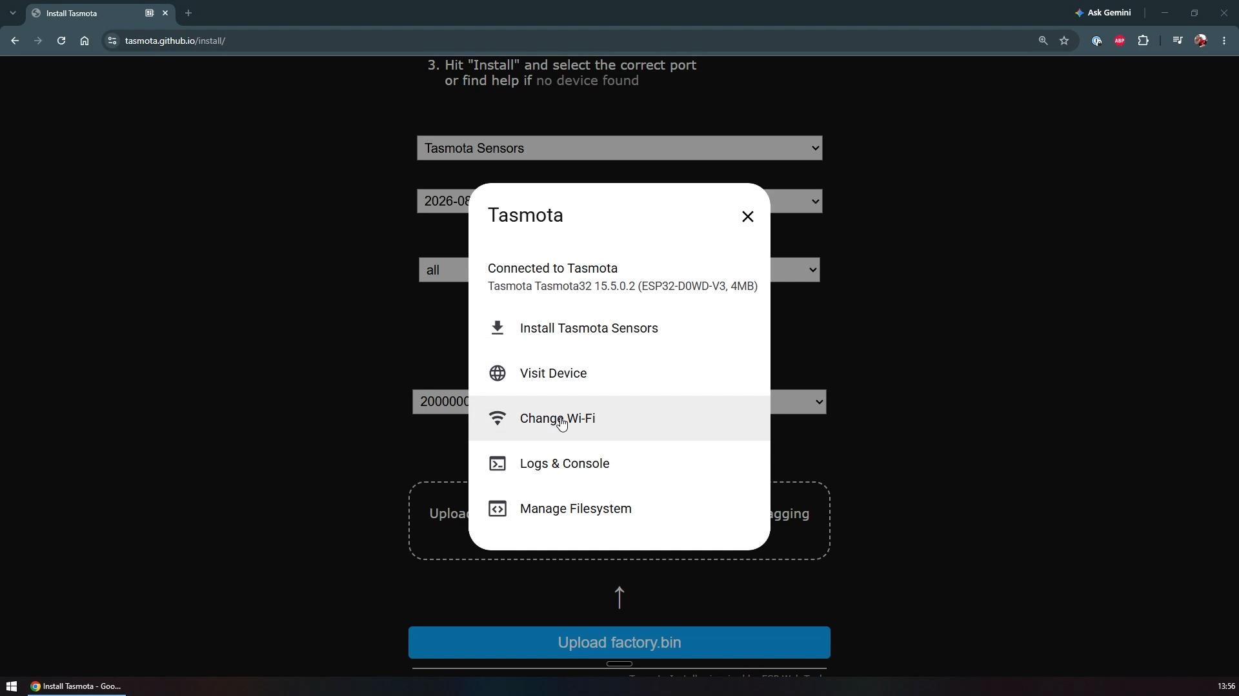Open the AdBlock Plus extension

pos(1120,41)
